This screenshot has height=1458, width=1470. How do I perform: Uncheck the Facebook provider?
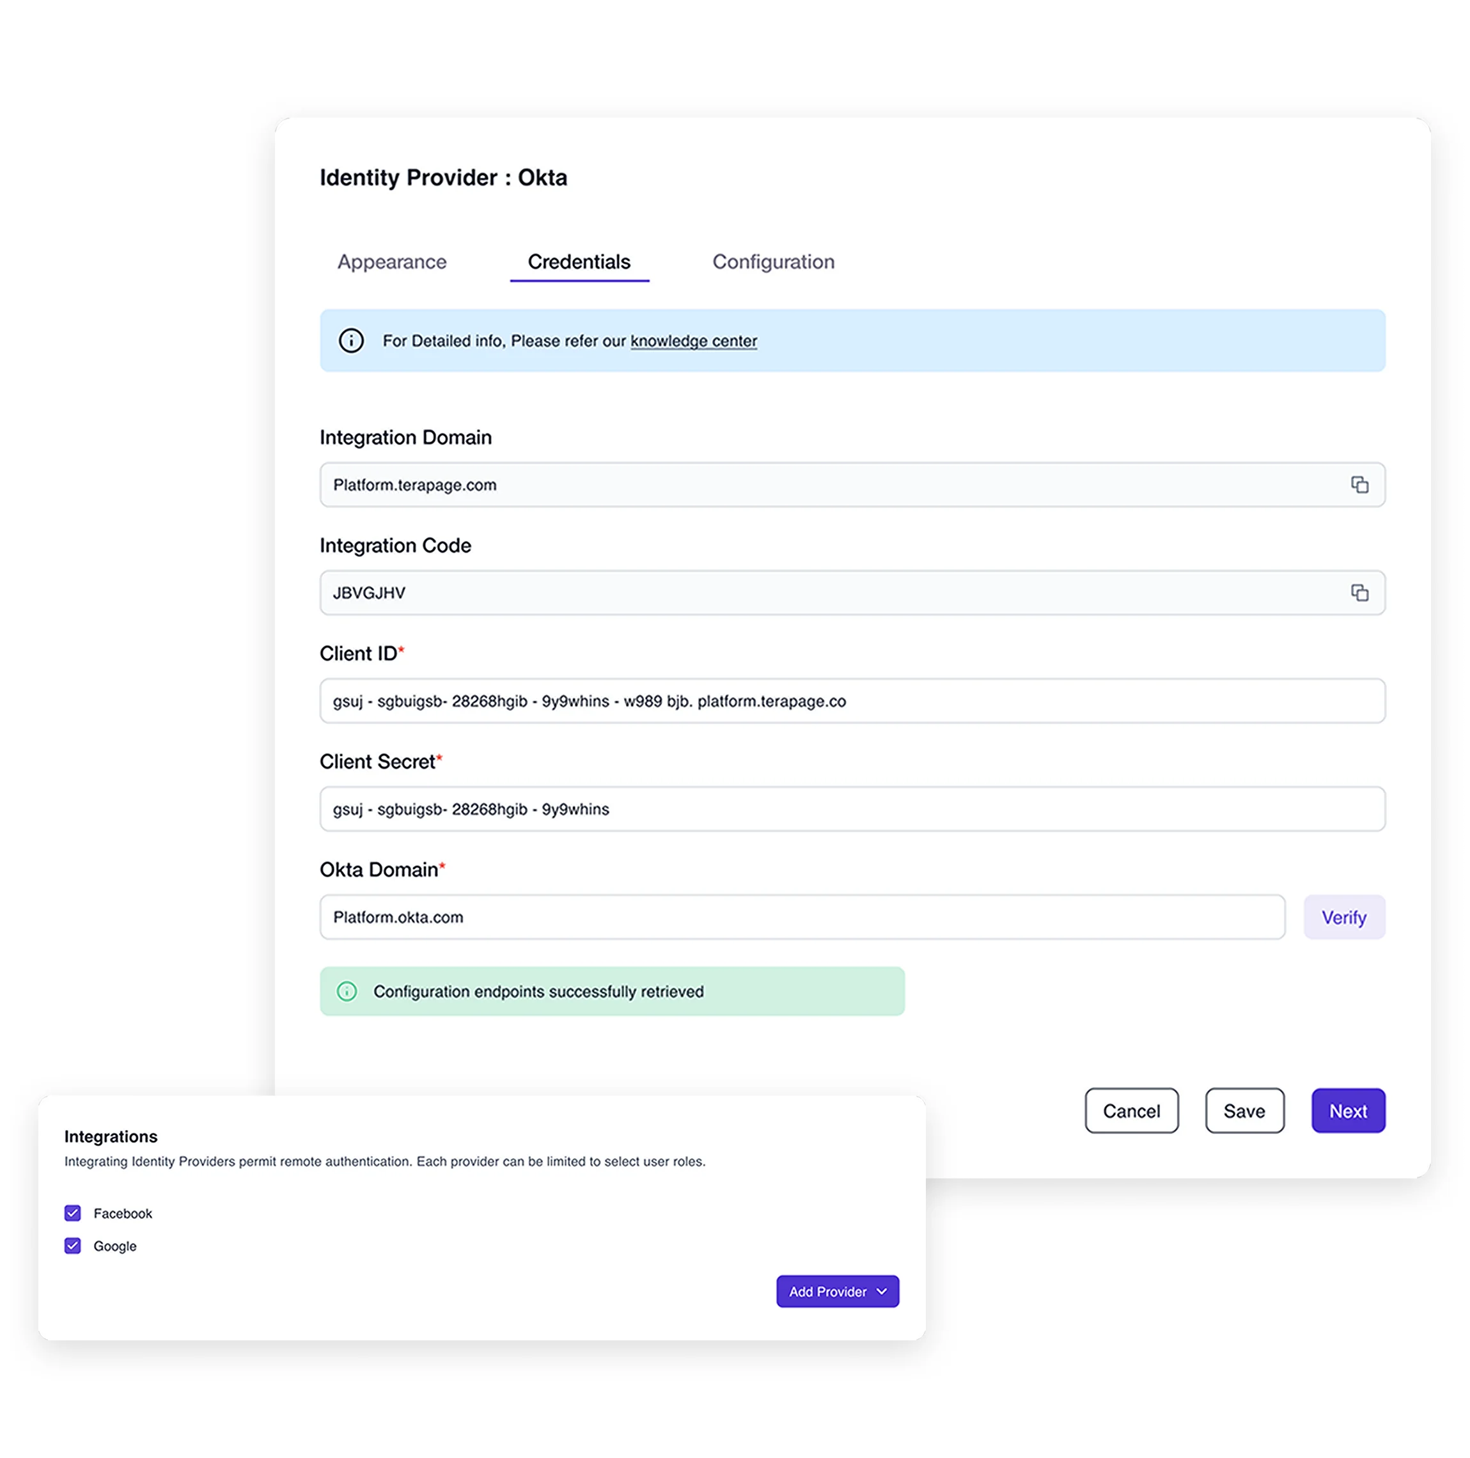(x=72, y=1213)
